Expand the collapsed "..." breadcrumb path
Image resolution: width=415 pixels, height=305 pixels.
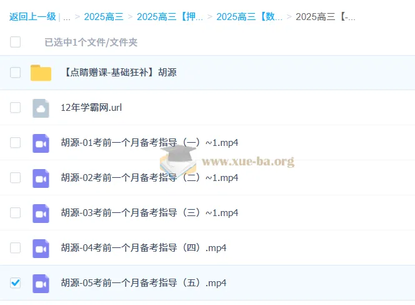click(67, 17)
